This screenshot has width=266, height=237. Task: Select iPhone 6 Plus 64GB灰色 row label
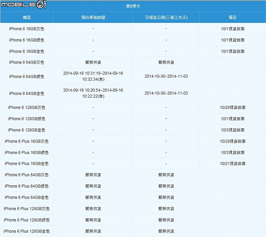click(27, 175)
